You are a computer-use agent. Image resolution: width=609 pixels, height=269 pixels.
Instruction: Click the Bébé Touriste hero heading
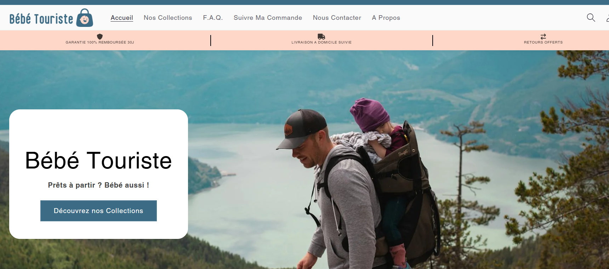pyautogui.click(x=98, y=160)
